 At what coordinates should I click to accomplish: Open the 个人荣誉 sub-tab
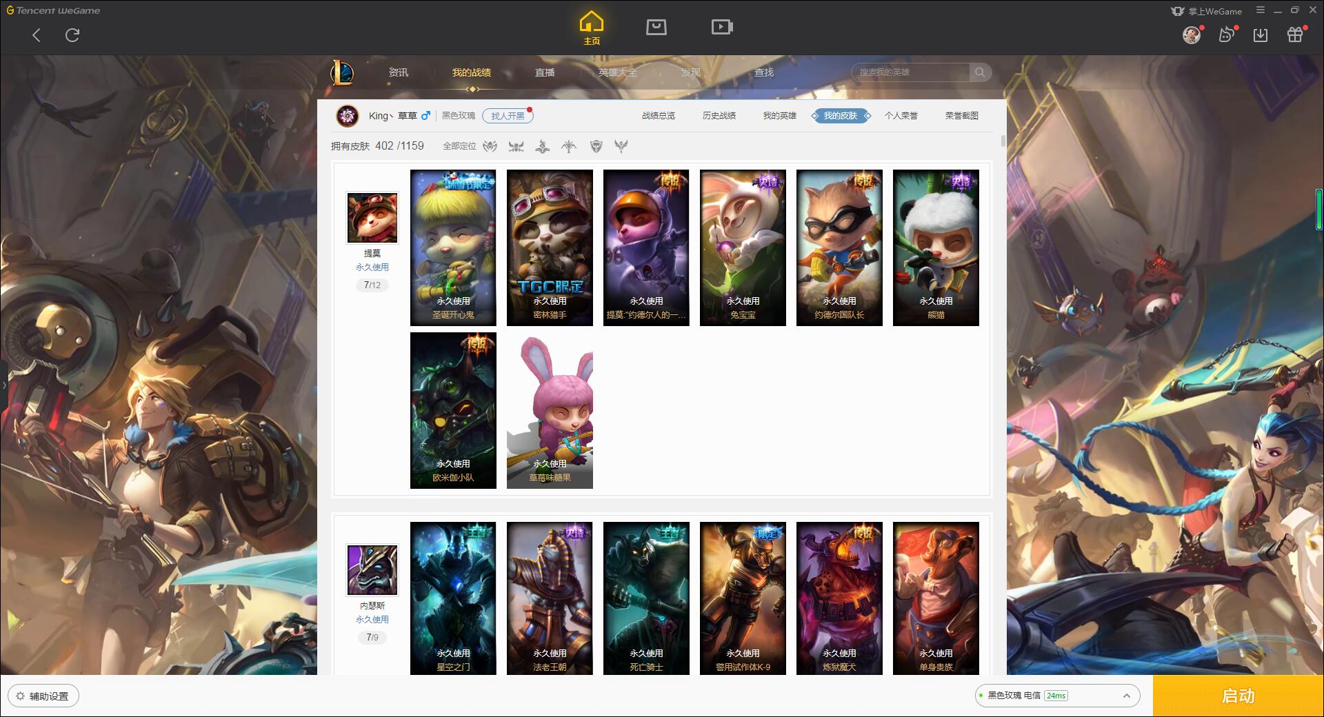tap(901, 116)
